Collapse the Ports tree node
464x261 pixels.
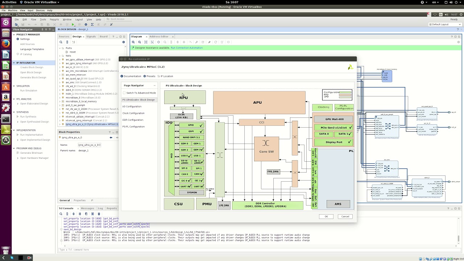60,48
